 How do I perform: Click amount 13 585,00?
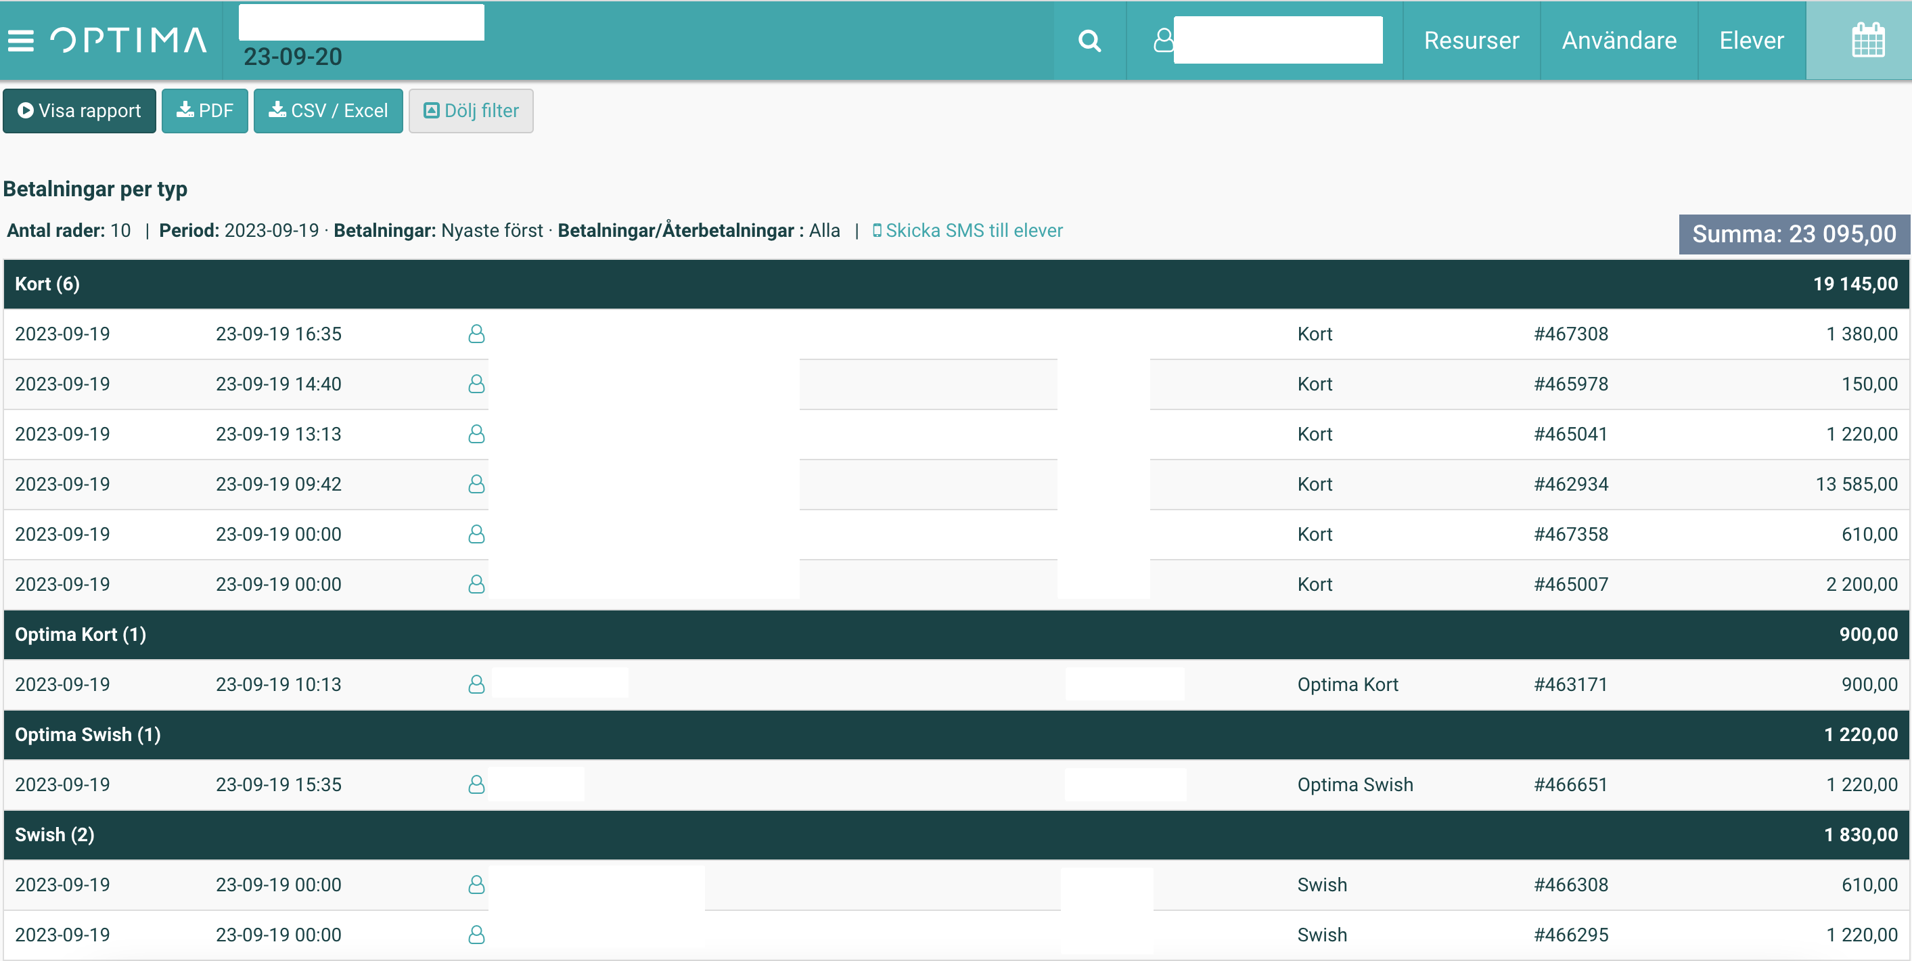[1857, 484]
